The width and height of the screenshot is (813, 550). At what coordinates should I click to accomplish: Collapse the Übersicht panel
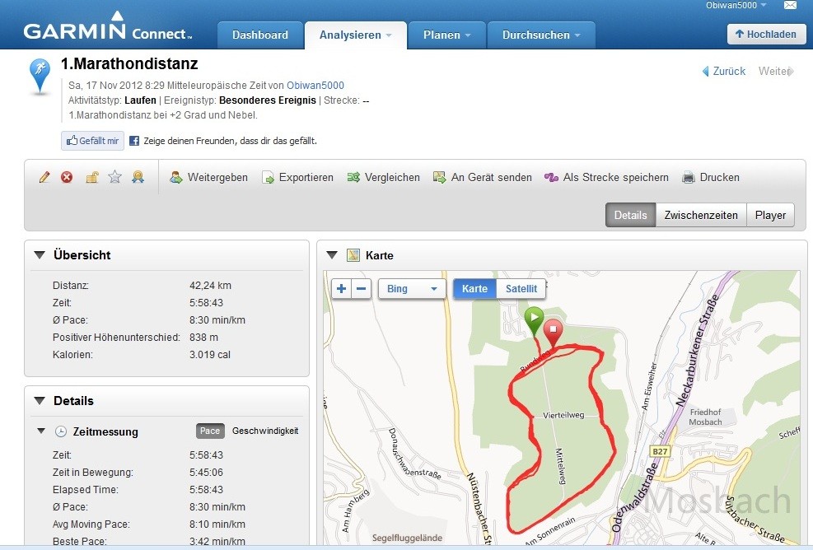39,255
